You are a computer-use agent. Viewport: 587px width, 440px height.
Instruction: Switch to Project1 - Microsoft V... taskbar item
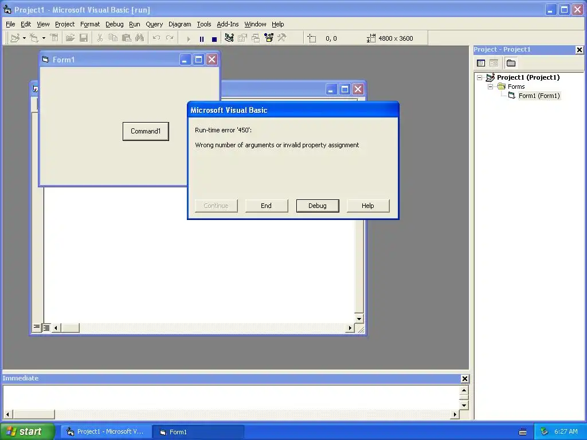[x=107, y=432]
